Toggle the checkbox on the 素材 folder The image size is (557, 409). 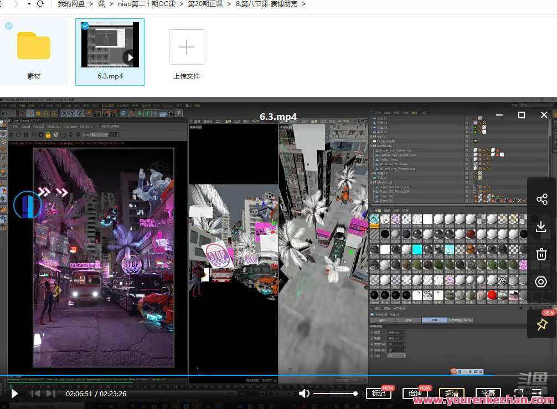tap(9, 26)
